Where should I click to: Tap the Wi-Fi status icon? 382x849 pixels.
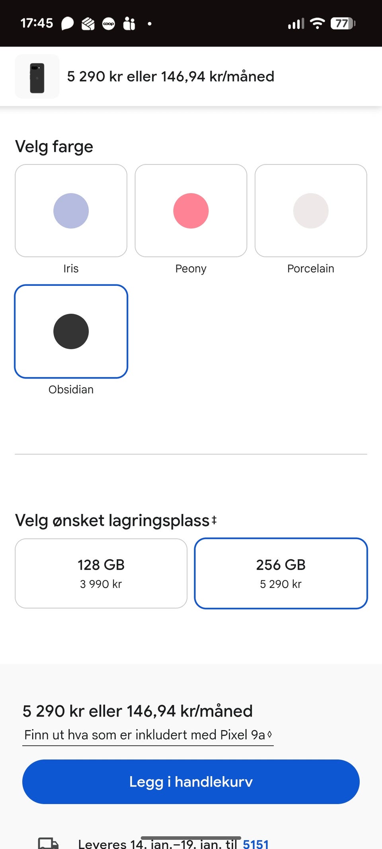tap(317, 23)
